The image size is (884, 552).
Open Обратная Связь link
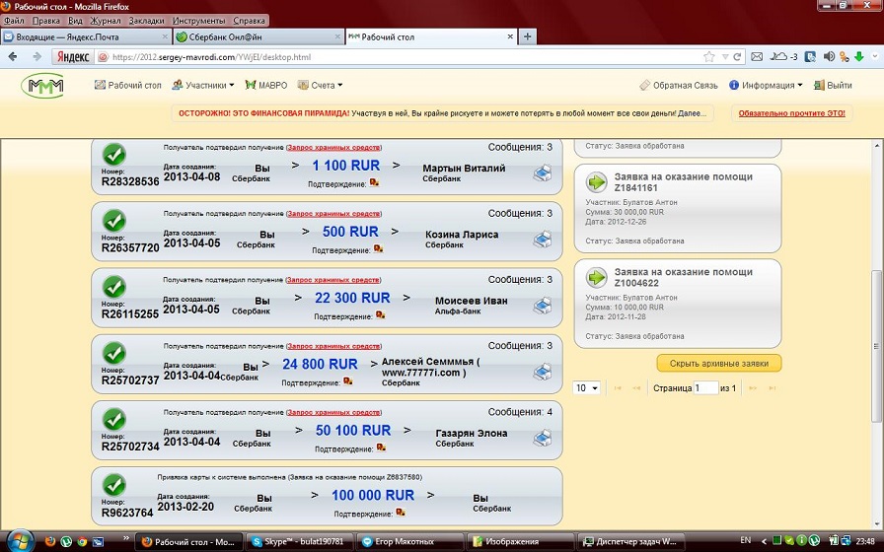tap(679, 85)
